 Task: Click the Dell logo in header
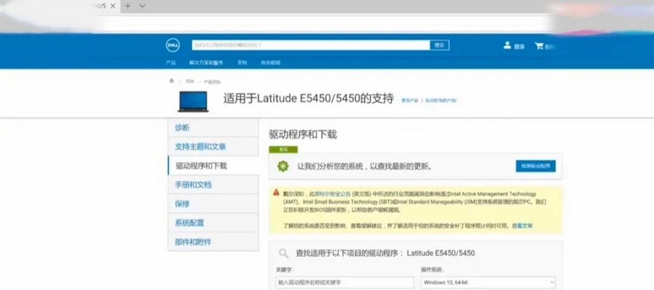pos(173,45)
